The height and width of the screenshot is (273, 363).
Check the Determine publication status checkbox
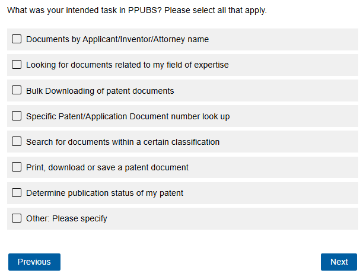(17, 193)
